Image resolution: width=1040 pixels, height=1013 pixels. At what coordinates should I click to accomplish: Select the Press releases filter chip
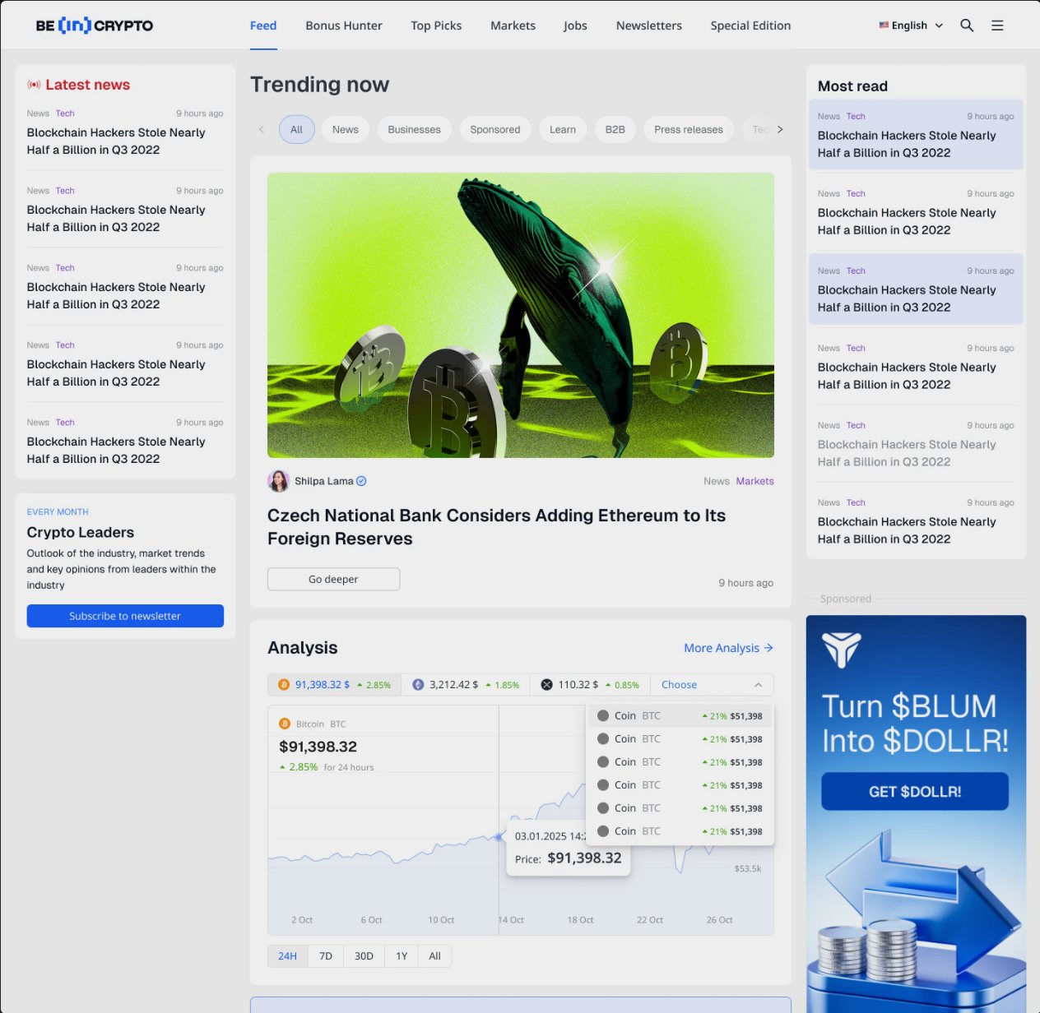(689, 129)
